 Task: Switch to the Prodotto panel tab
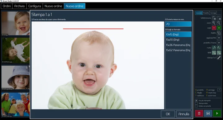[206, 13]
